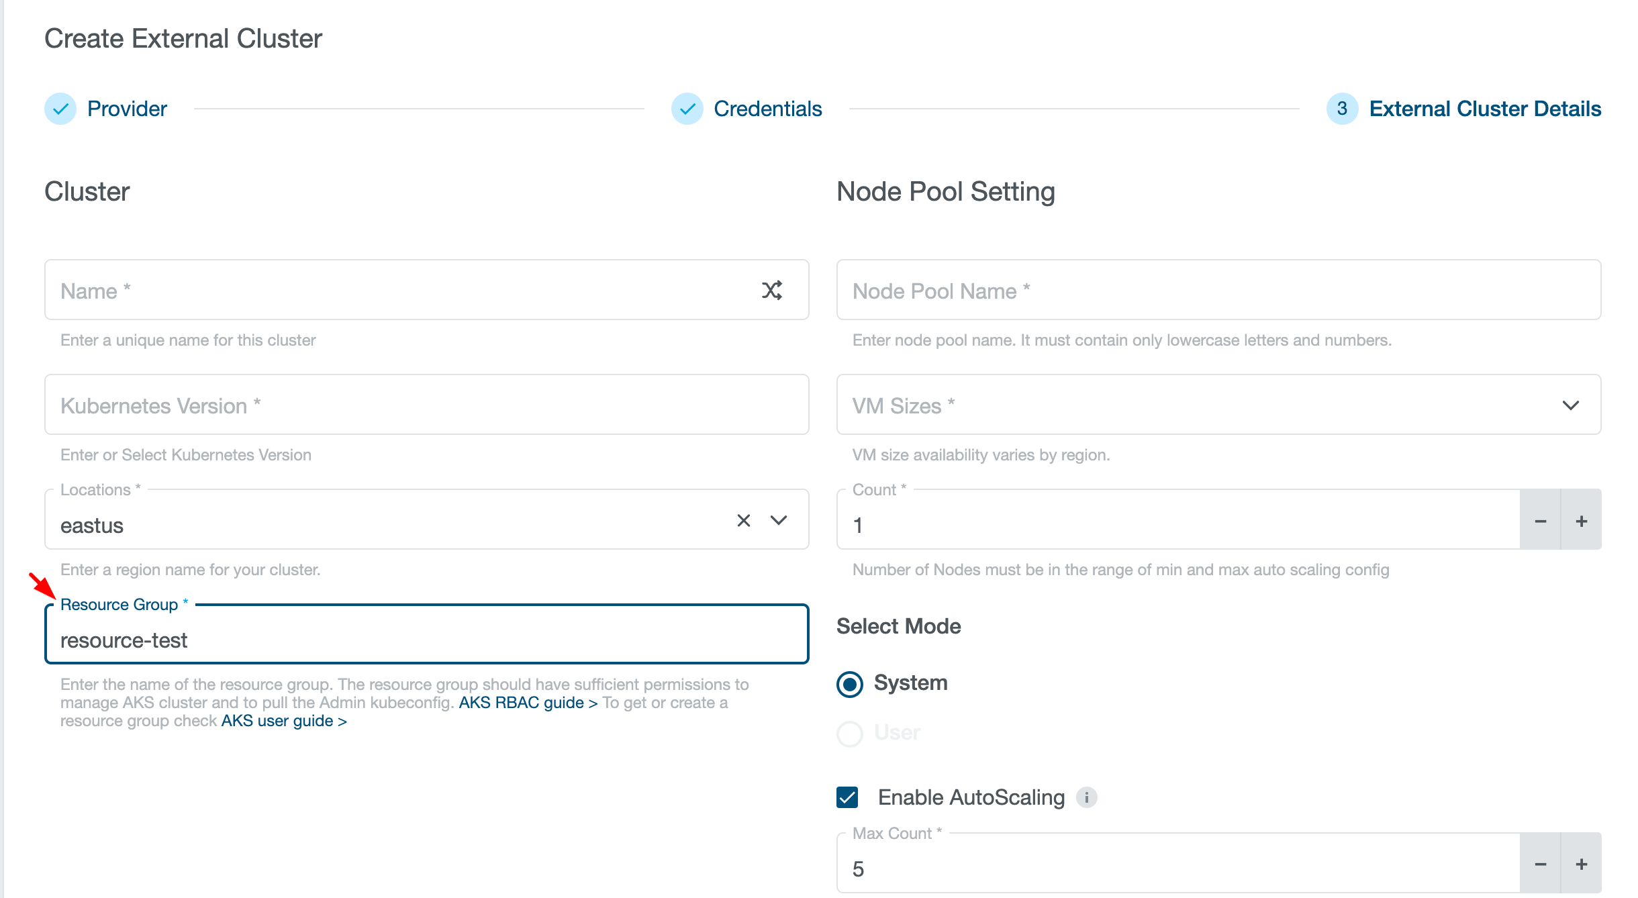Uncheck the Enable AutoScaling checkbox
This screenshot has height=898, width=1638.
tap(847, 797)
